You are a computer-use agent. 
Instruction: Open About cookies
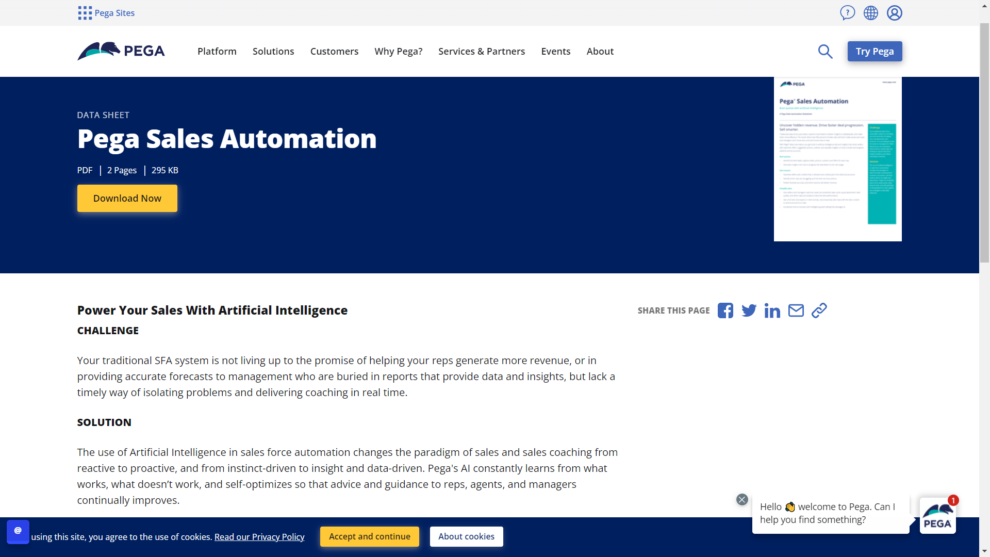point(467,536)
